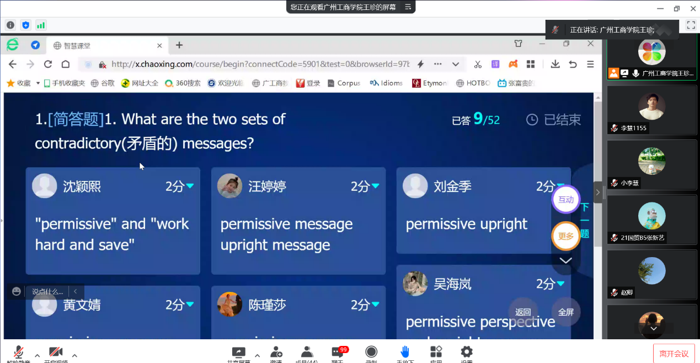
Task: Expand audio options arrow beside microphone
Action: point(37,355)
